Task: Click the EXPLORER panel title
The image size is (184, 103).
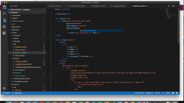Action: pyautogui.click(x=14, y=6)
